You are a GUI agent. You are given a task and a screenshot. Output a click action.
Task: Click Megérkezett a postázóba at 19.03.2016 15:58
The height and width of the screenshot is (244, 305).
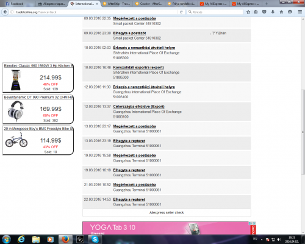(x=134, y=156)
